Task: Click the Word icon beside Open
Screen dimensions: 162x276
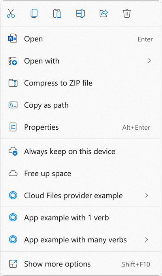Action: [13, 38]
